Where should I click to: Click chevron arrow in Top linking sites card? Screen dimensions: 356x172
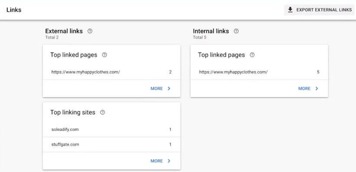pyautogui.click(x=169, y=161)
